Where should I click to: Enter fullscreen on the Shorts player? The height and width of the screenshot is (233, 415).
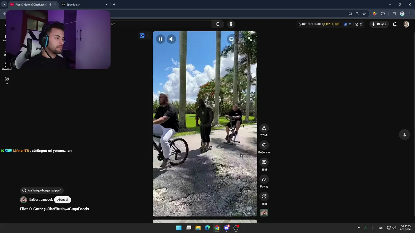click(x=250, y=39)
